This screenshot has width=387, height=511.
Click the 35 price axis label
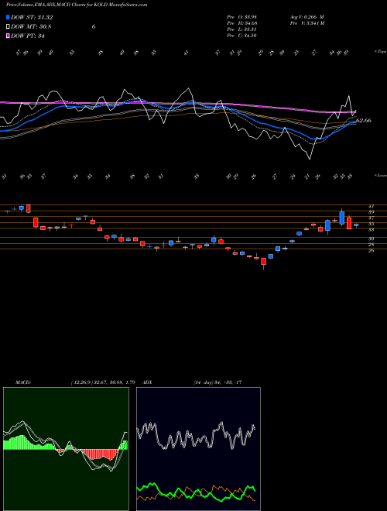coord(371,224)
